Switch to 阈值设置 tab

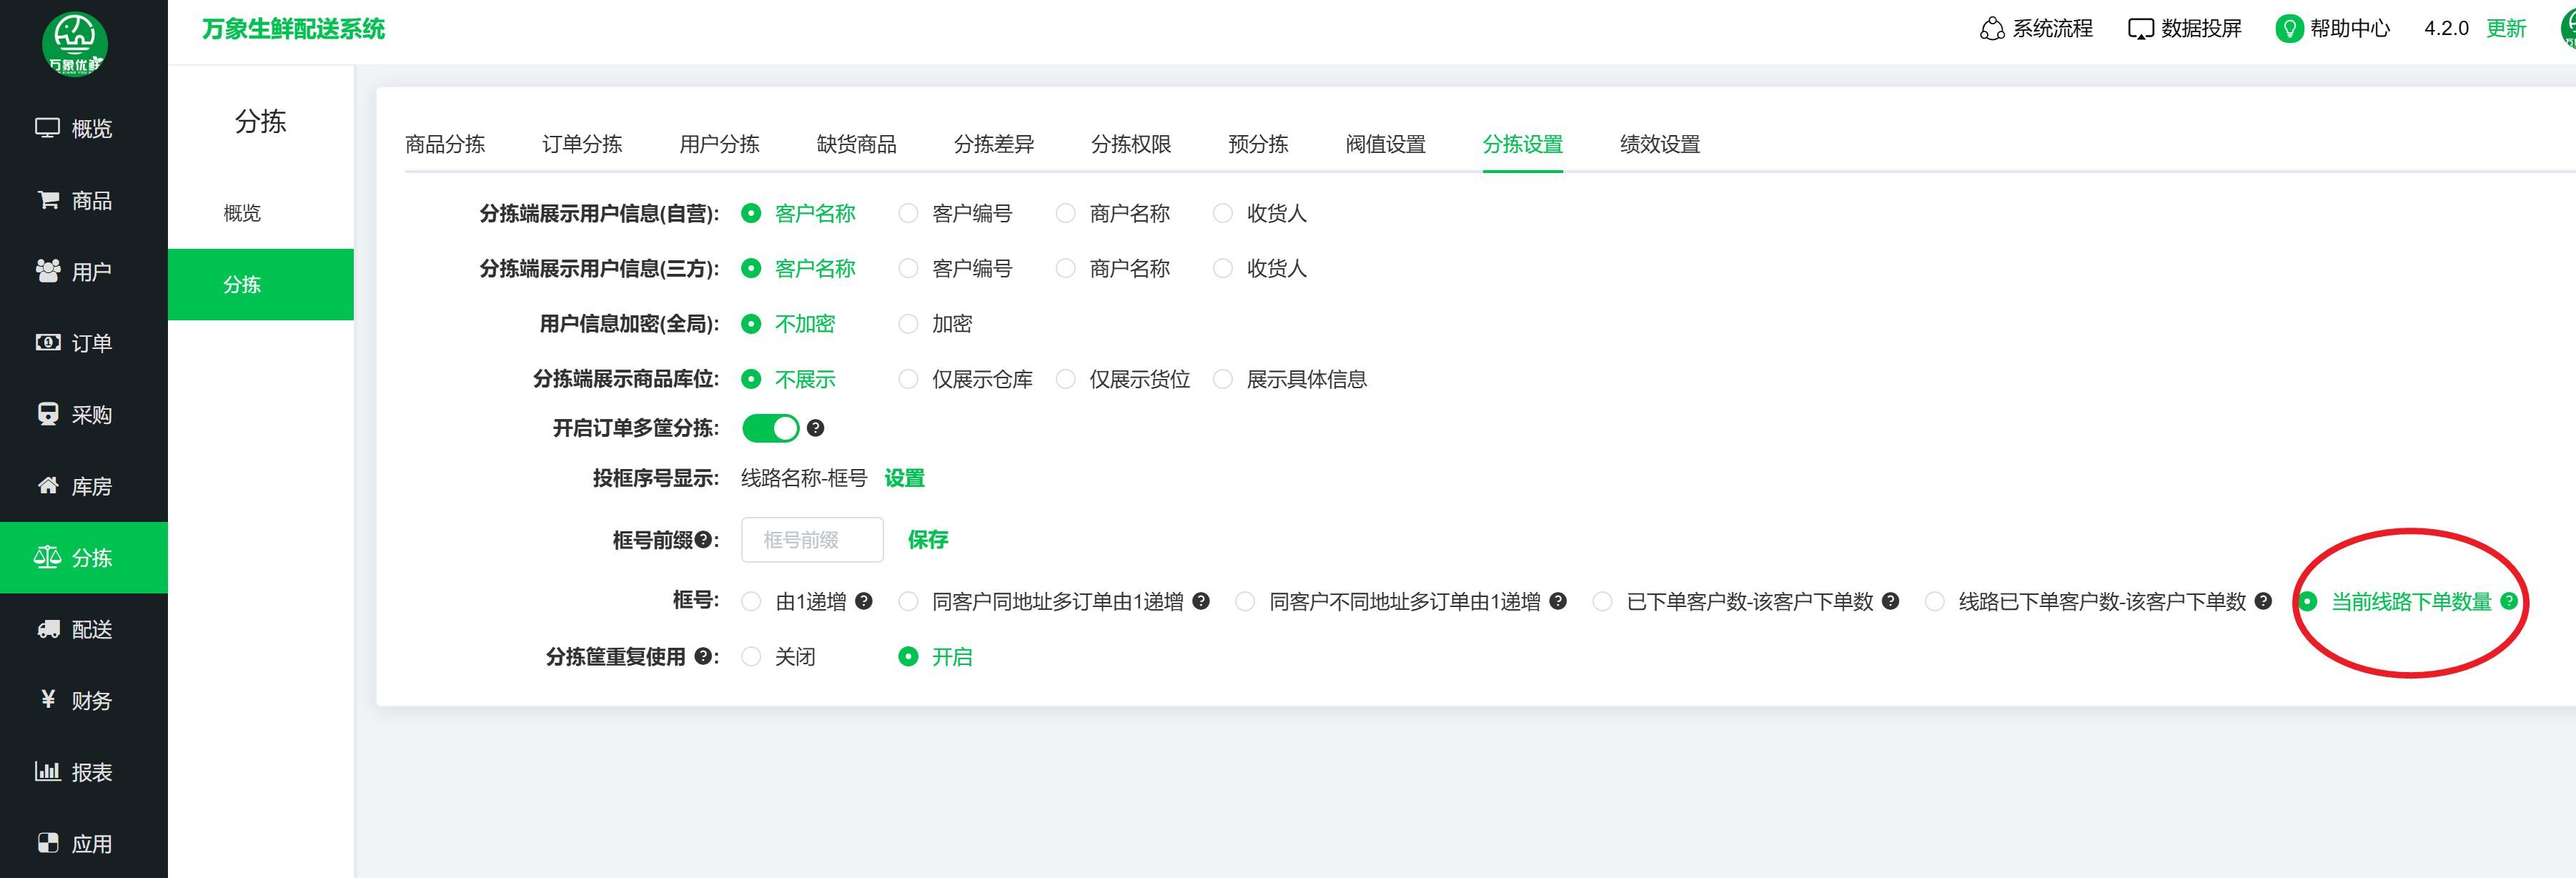(1385, 144)
